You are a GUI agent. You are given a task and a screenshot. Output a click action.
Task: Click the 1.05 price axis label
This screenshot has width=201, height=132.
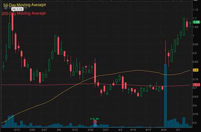pyautogui.click(x=195, y=27)
